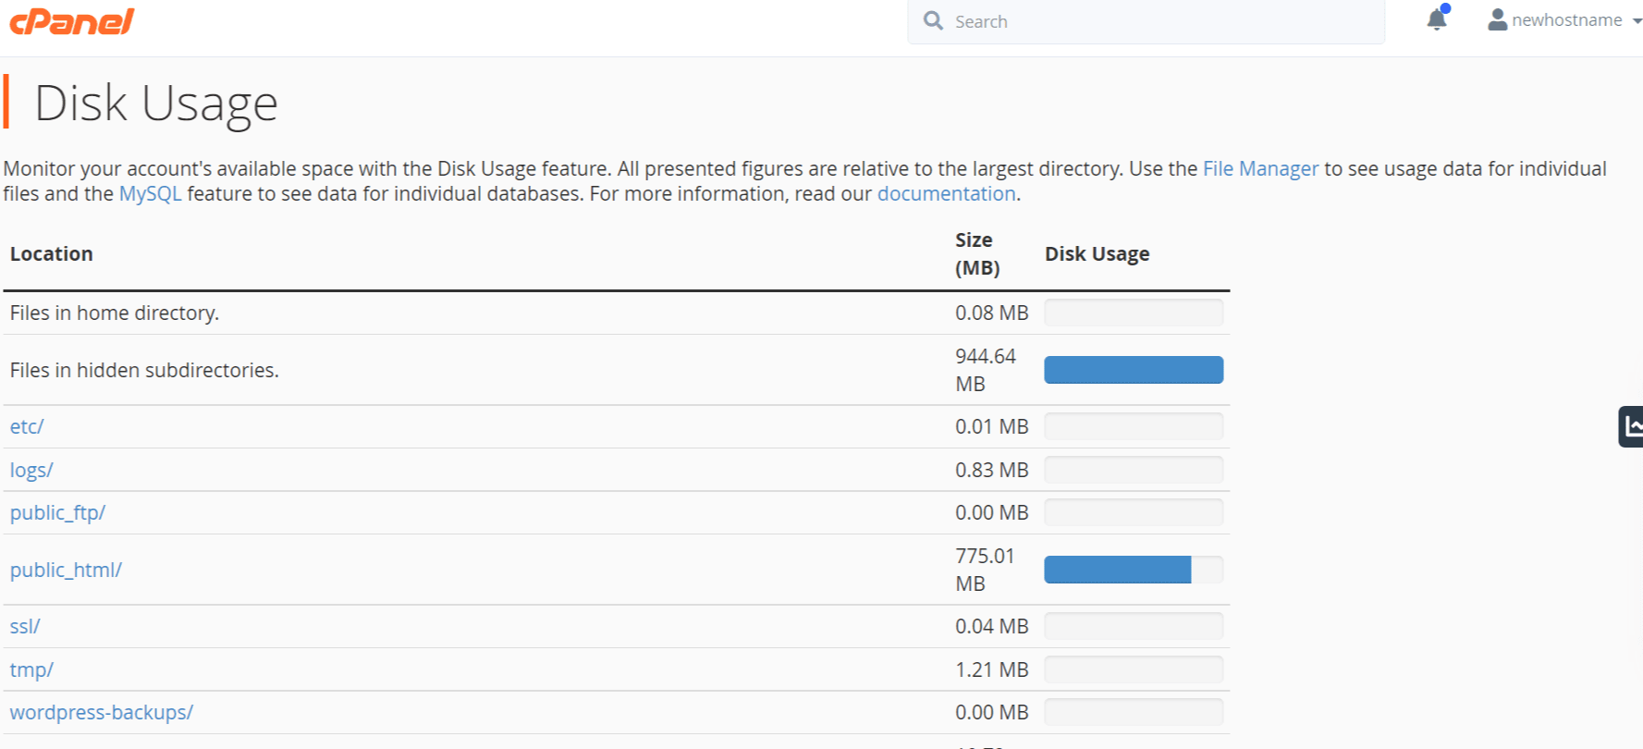Click the home directory usage bar
Image resolution: width=1643 pixels, height=749 pixels.
pos(1134,313)
